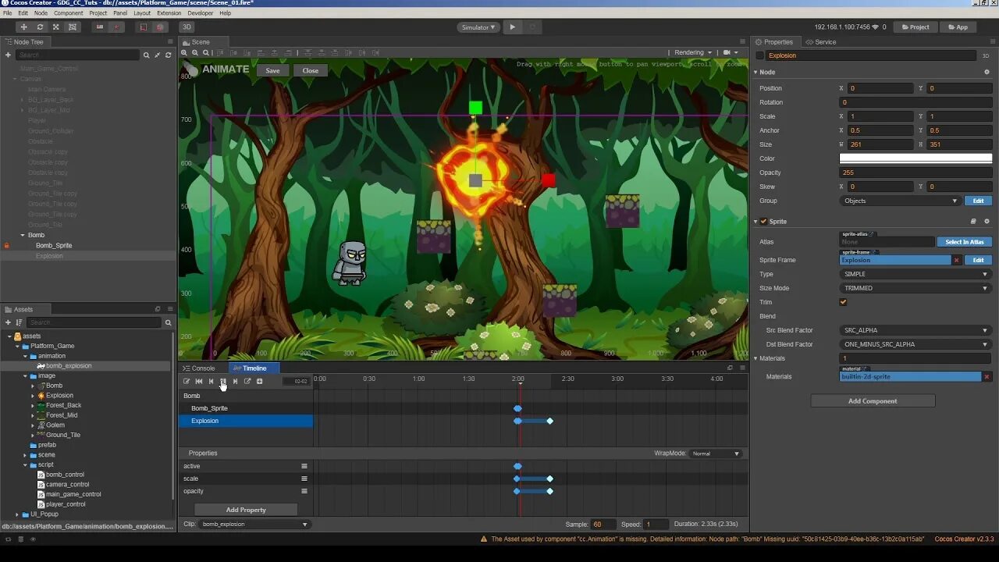Image resolution: width=999 pixels, height=562 pixels.
Task: Select the rect transform tool
Action: click(x=73, y=27)
